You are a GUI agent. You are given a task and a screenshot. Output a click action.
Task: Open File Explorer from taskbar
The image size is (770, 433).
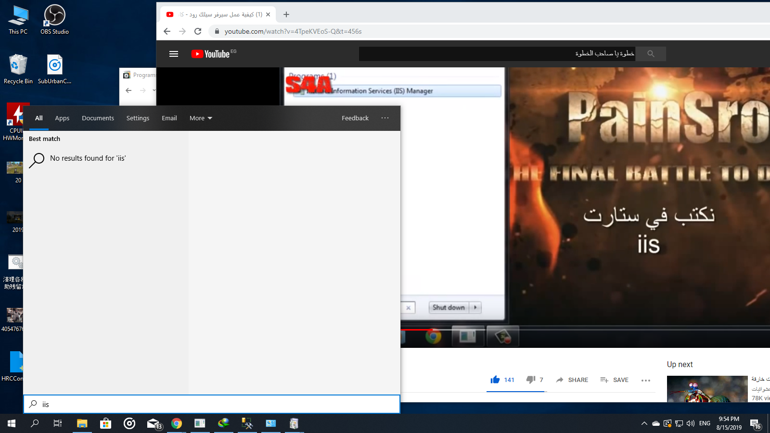pyautogui.click(x=82, y=423)
